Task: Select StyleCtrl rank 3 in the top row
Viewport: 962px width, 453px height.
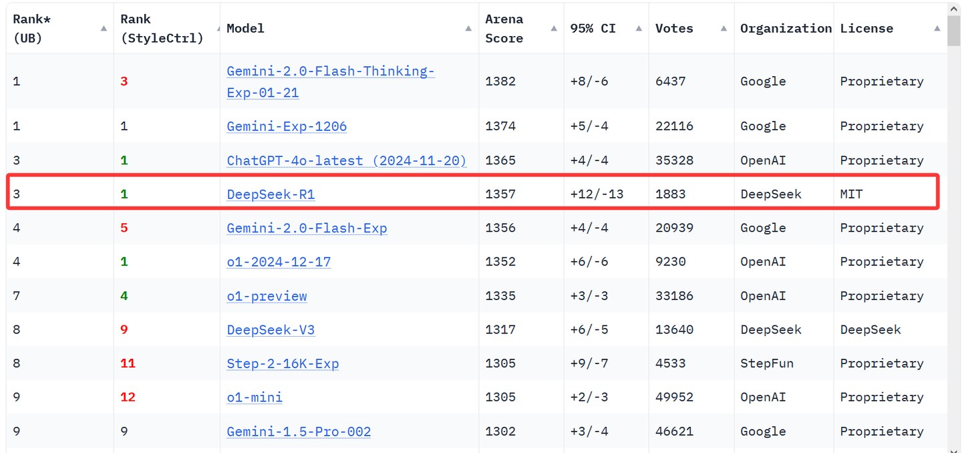Action: tap(124, 82)
